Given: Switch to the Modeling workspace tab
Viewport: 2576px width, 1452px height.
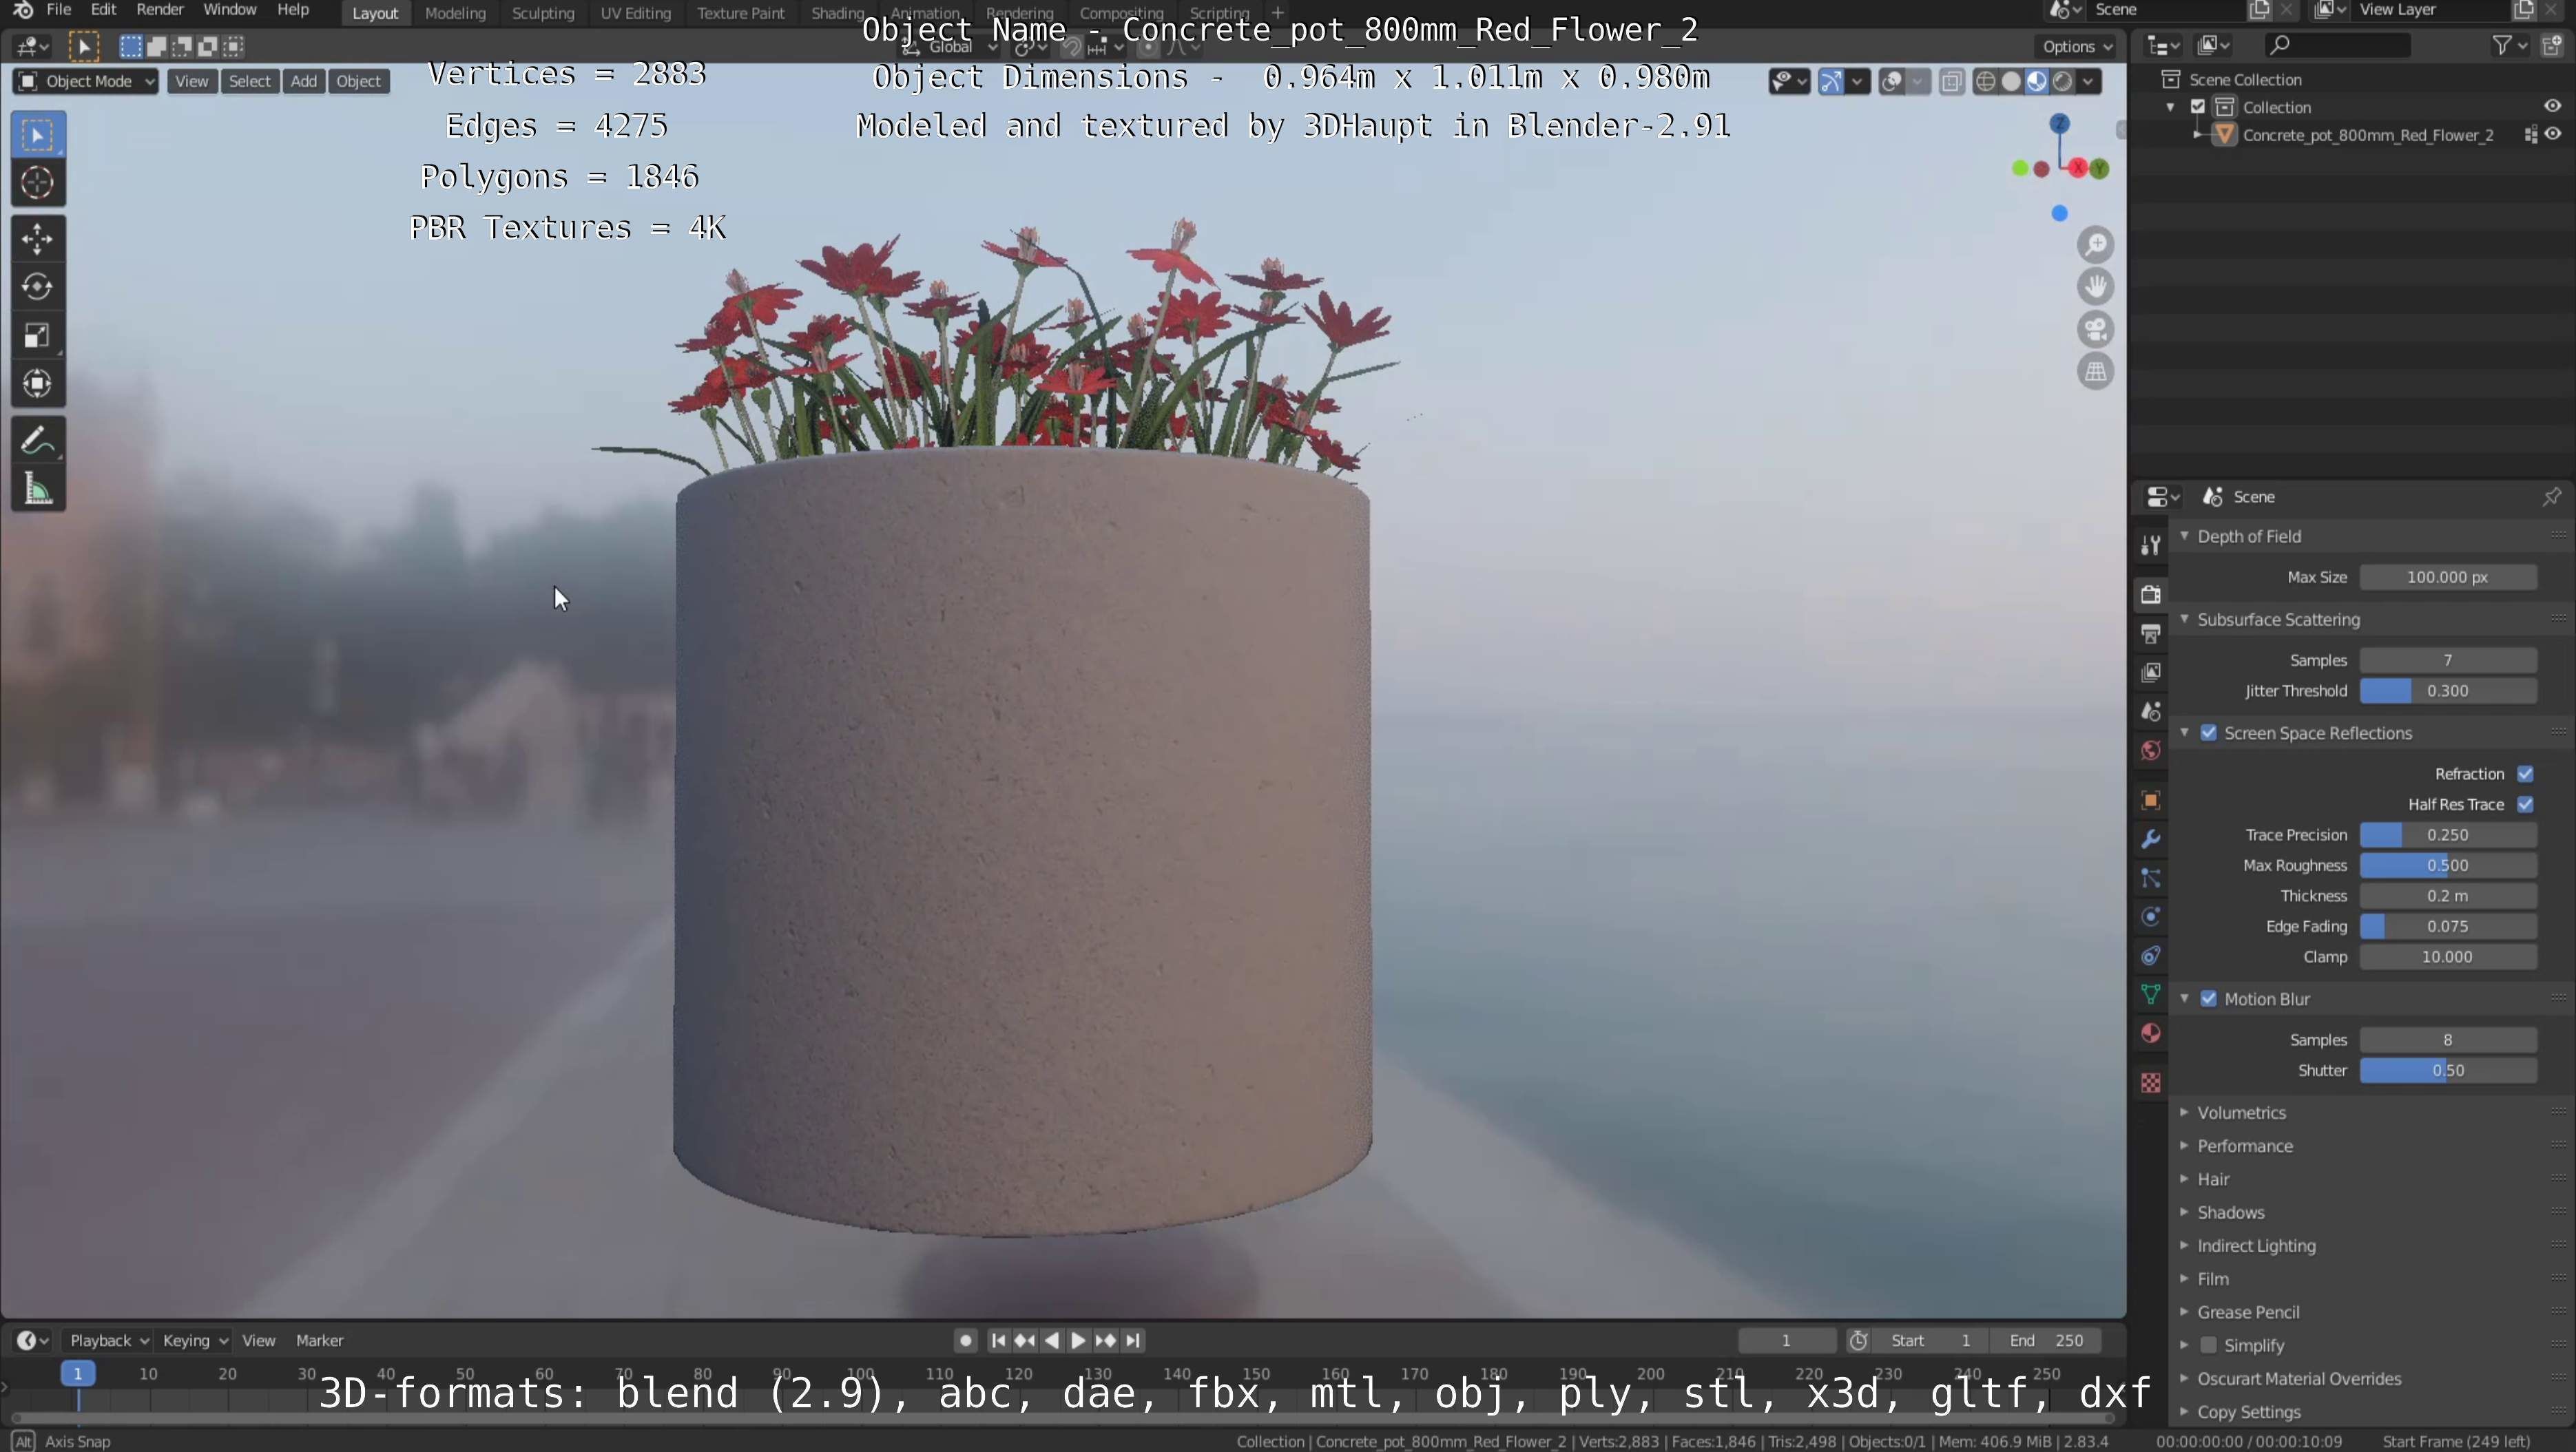Looking at the screenshot, I should 455,13.
